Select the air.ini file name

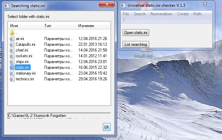[x=20, y=39]
